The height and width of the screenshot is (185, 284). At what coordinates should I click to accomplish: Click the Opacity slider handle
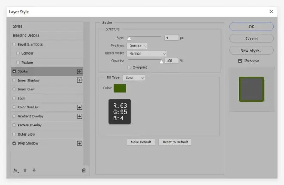tap(161, 62)
